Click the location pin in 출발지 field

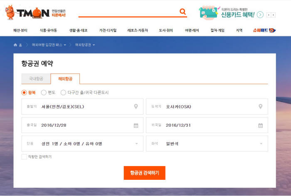click(x=136, y=106)
